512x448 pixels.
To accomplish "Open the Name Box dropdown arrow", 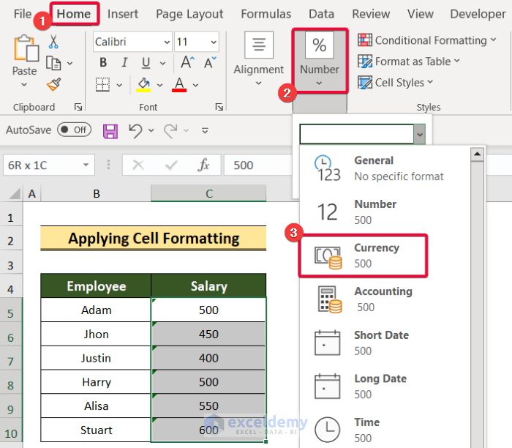I will coord(86,165).
